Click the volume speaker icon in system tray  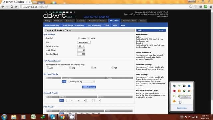[197, 117]
